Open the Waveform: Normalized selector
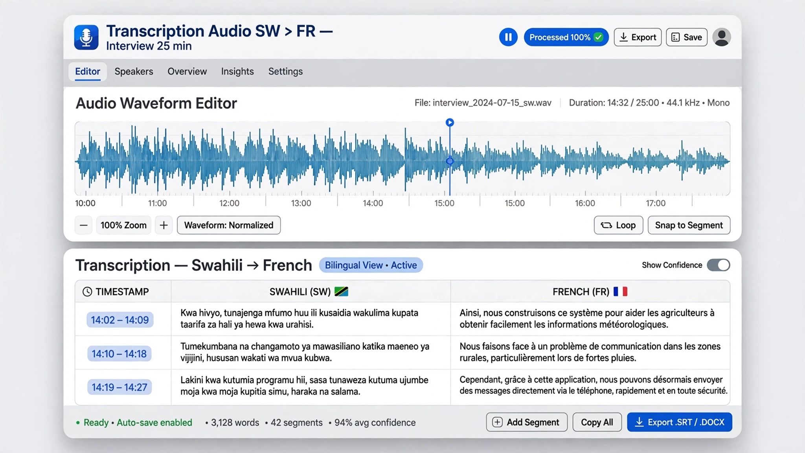This screenshot has height=453, width=805. pyautogui.click(x=229, y=225)
